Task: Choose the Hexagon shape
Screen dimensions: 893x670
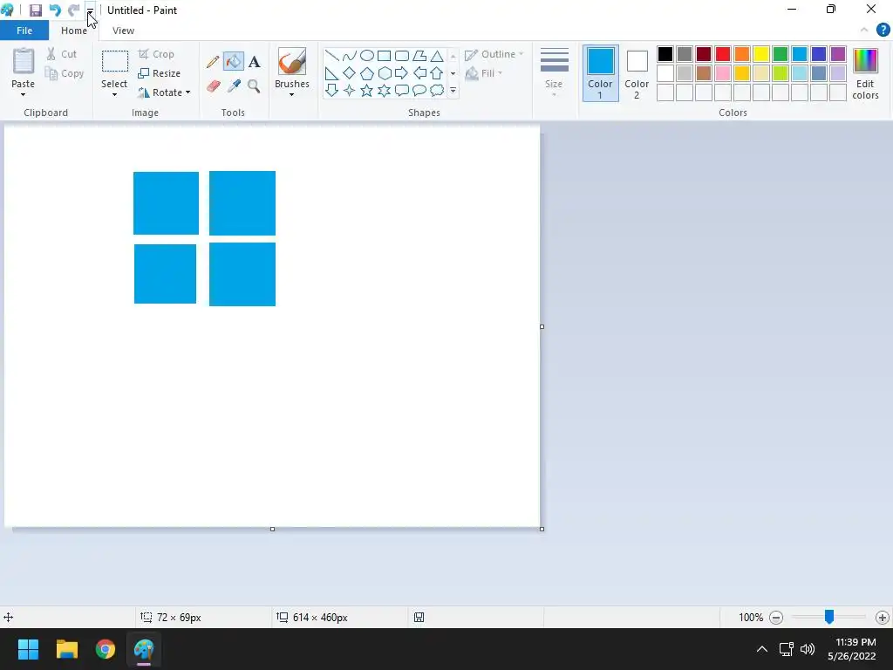Action: pos(385,73)
